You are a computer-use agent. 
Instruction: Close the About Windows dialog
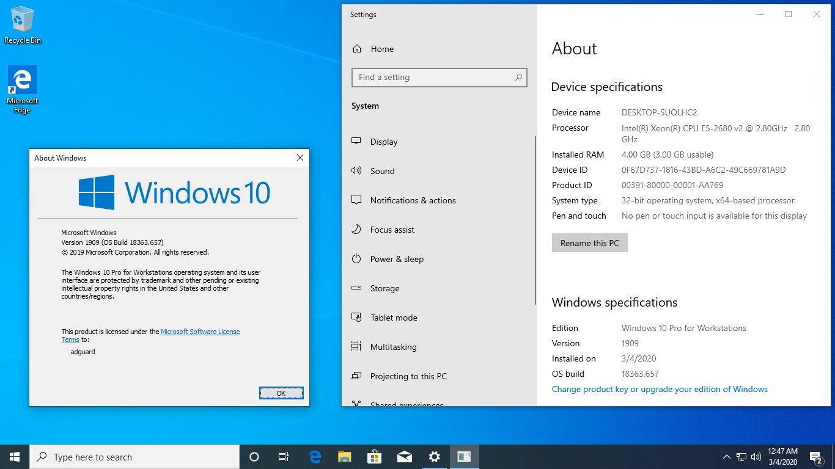(x=300, y=158)
